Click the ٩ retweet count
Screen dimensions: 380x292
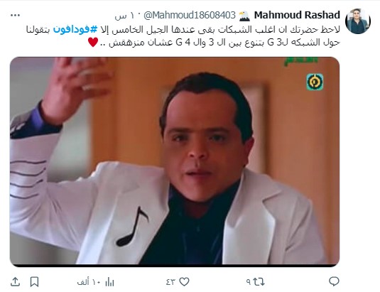[249, 282]
